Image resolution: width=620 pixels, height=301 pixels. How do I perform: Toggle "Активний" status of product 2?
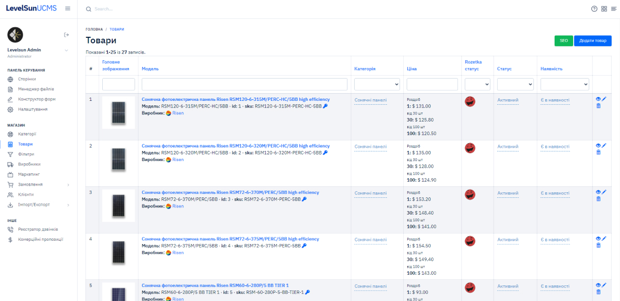click(508, 147)
